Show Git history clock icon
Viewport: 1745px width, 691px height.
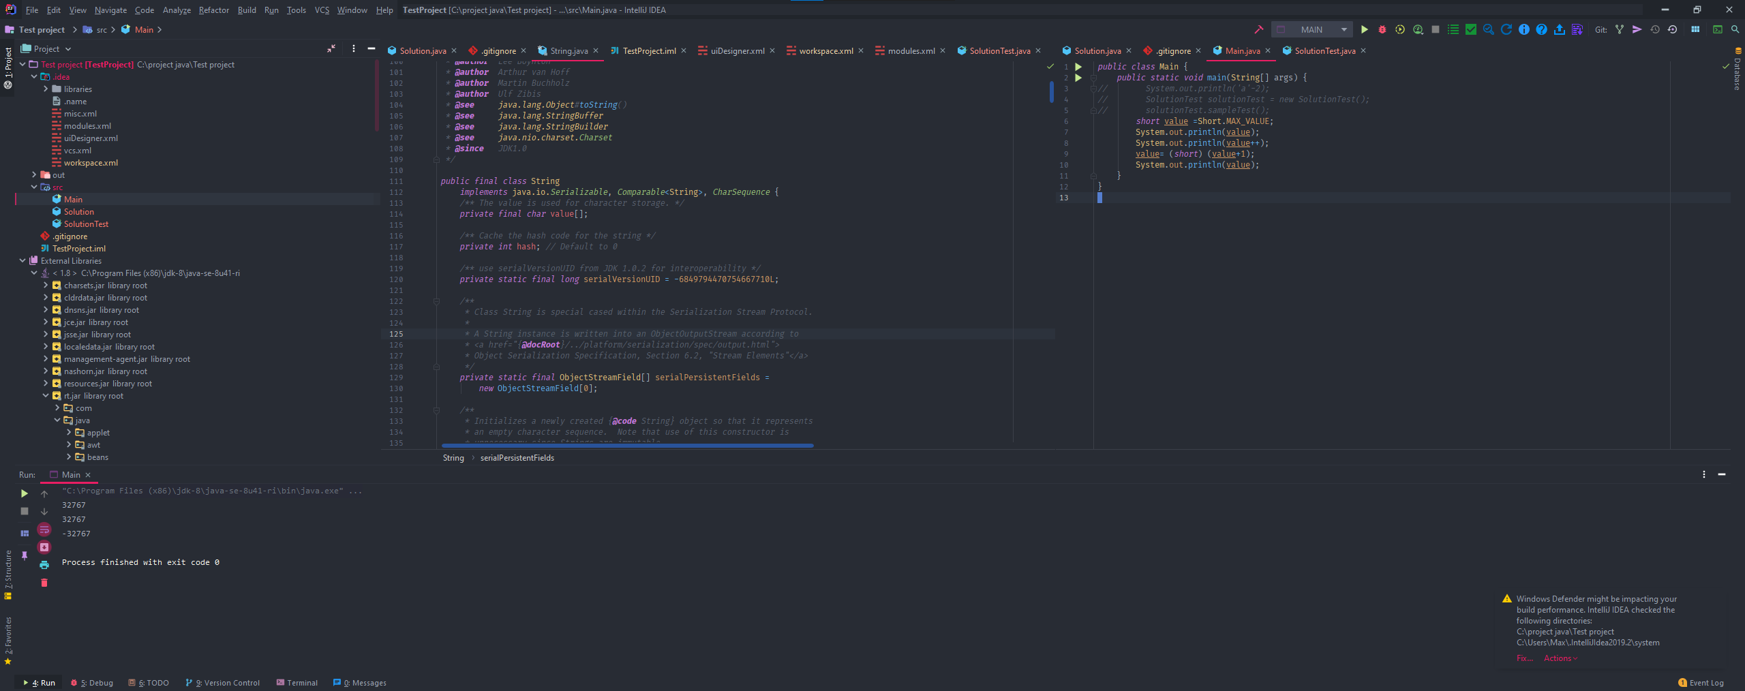tap(1655, 29)
